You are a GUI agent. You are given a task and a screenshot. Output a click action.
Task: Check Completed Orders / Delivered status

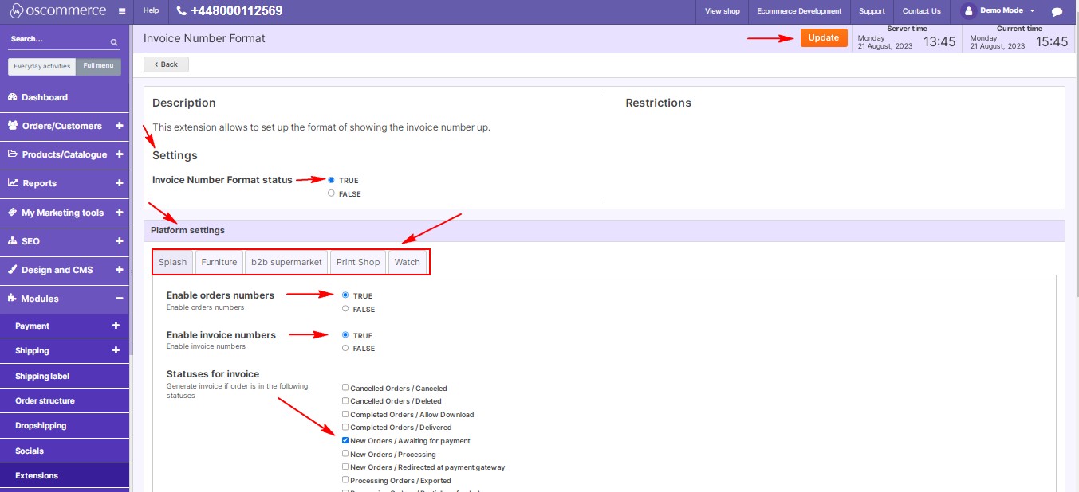pyautogui.click(x=345, y=428)
